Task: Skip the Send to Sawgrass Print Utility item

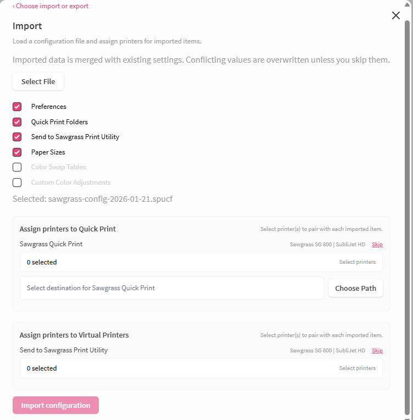Action: pos(377,351)
